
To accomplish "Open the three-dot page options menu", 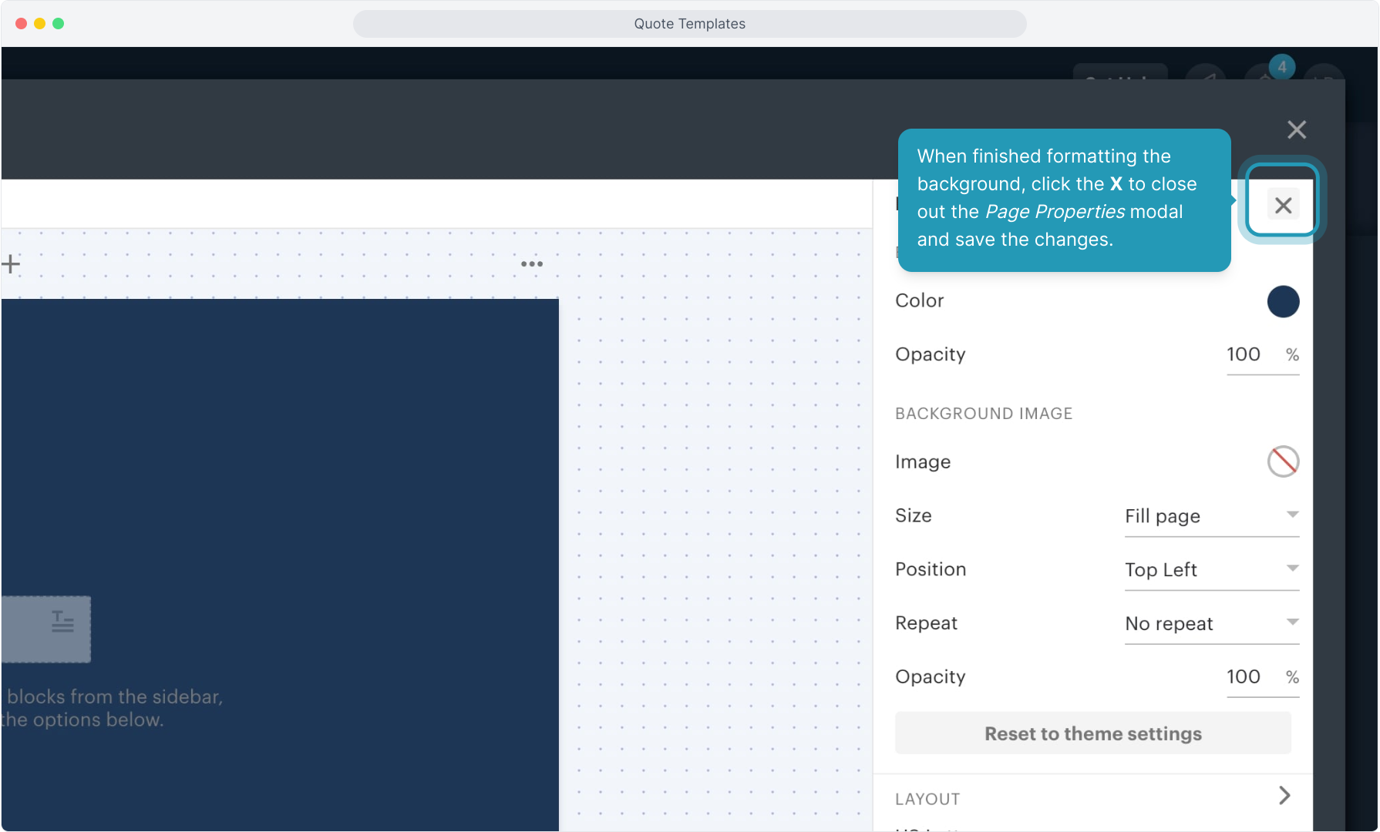I will click(532, 264).
